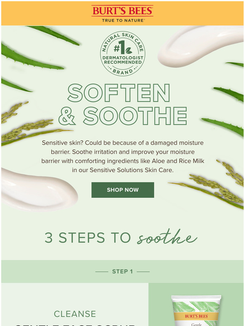
Task: Click the #1 Dermatologist Recommended badge
Action: click(123, 53)
